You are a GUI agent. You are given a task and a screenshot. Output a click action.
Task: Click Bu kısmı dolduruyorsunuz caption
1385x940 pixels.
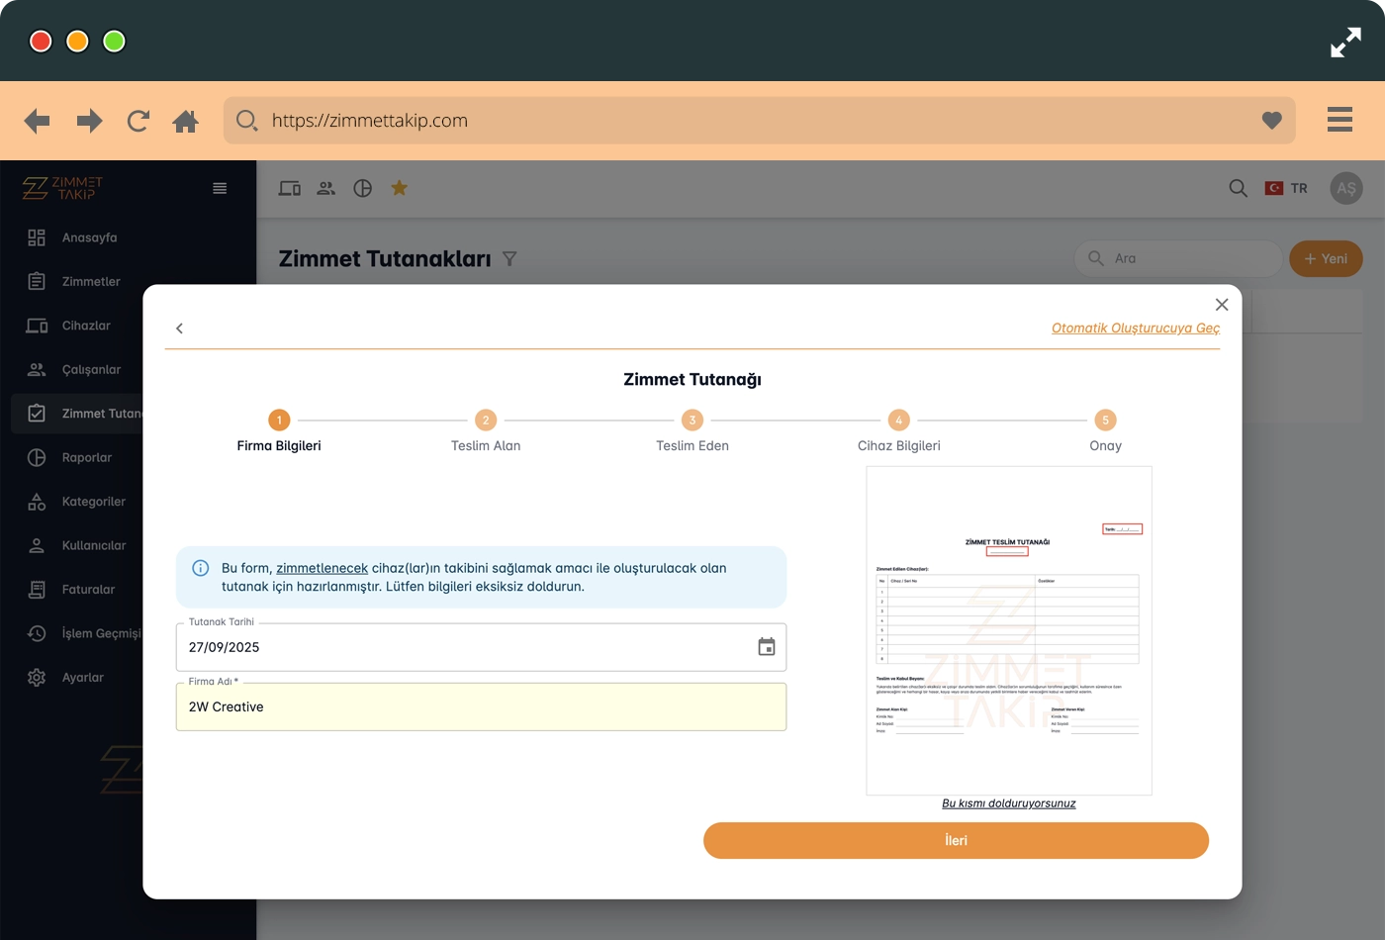click(1009, 803)
